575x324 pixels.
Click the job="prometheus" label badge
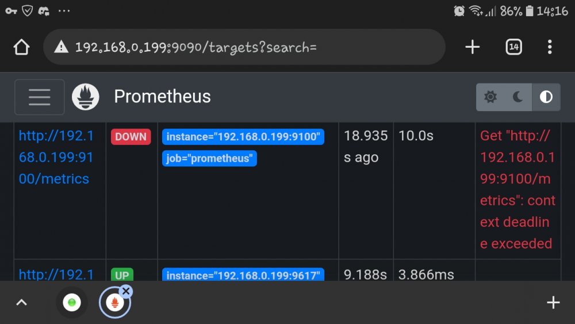point(209,158)
